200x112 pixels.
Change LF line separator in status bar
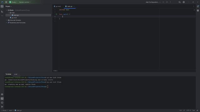coord(184,110)
